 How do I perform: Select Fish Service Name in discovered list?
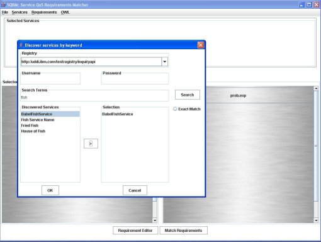50,120
